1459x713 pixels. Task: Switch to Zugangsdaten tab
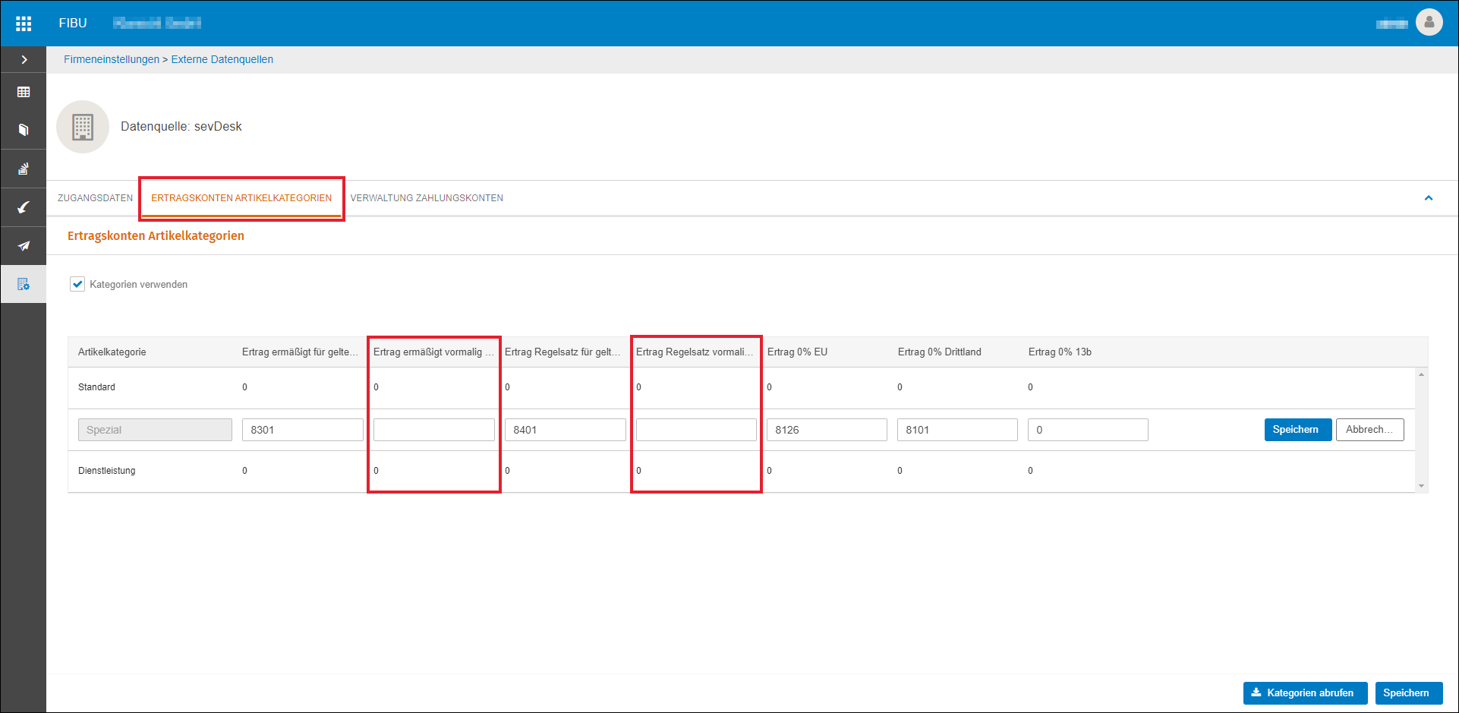[x=95, y=198]
